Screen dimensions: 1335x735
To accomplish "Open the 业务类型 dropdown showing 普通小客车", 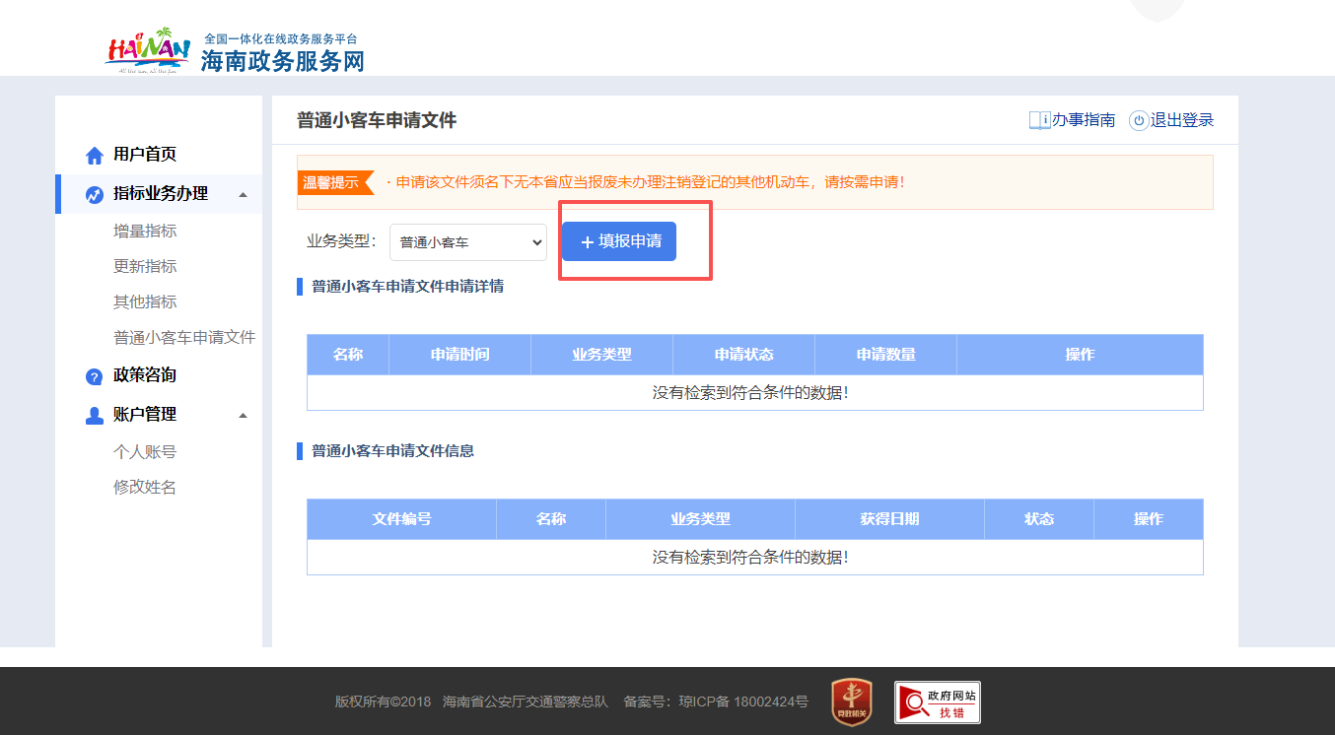I will pos(468,241).
